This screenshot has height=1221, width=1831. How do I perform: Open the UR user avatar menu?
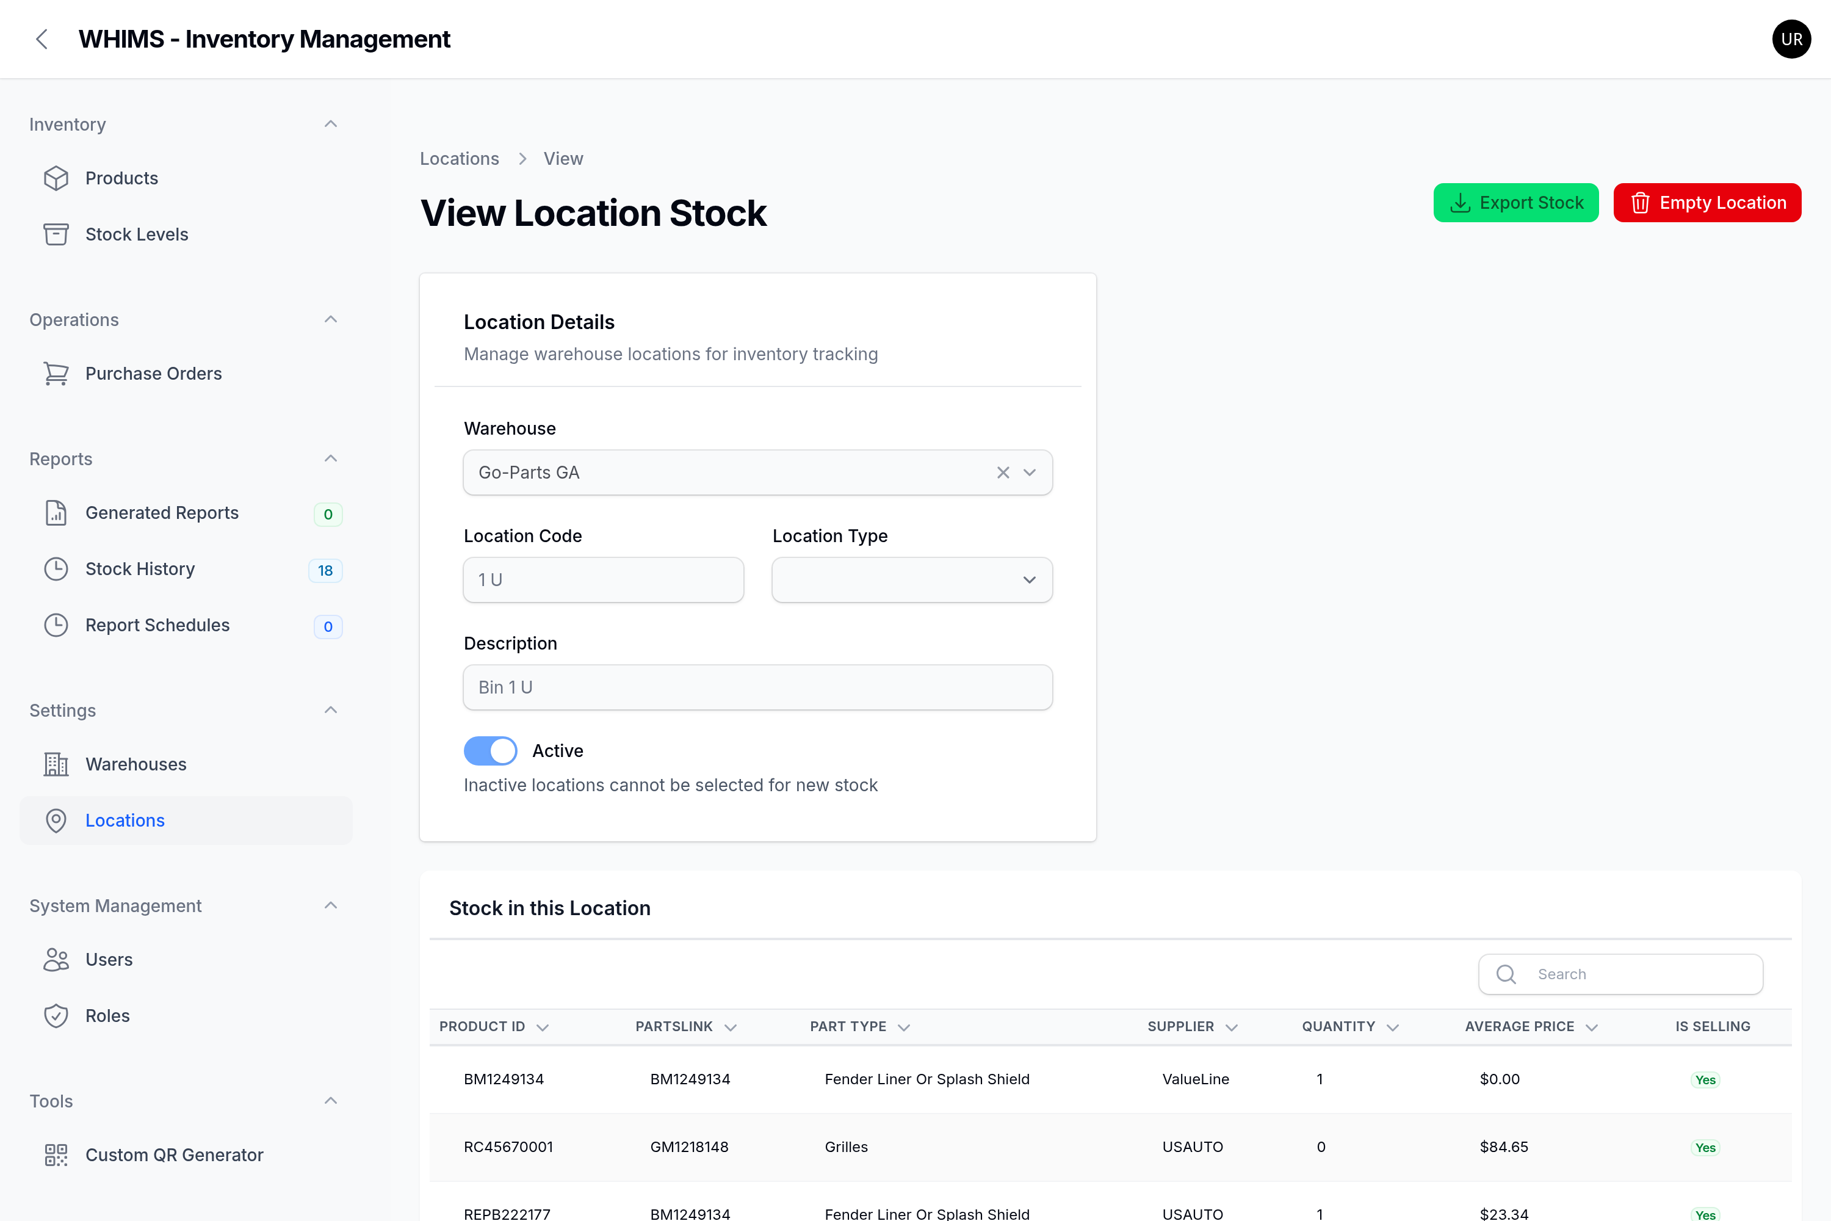point(1791,39)
